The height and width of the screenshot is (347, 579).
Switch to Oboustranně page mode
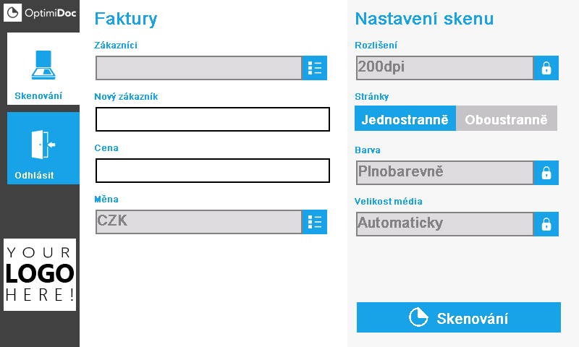tap(507, 119)
